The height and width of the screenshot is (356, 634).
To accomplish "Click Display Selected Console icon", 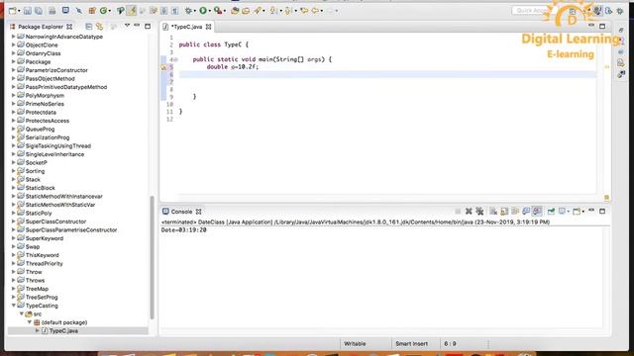I will pos(562,211).
